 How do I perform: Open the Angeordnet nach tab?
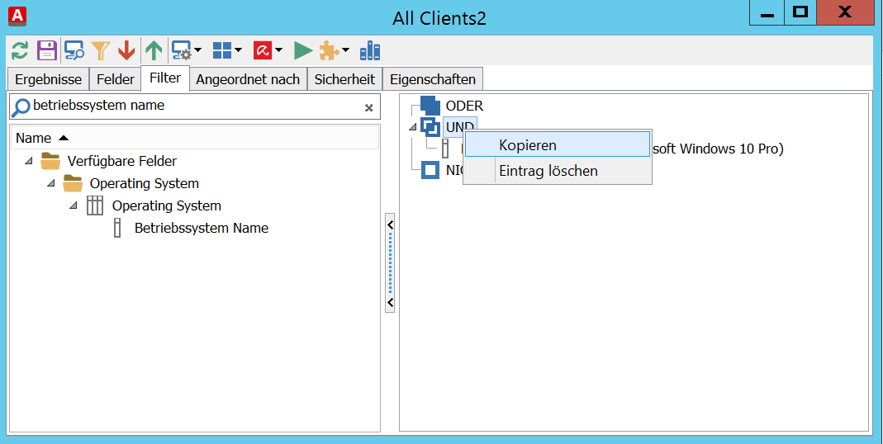248,80
